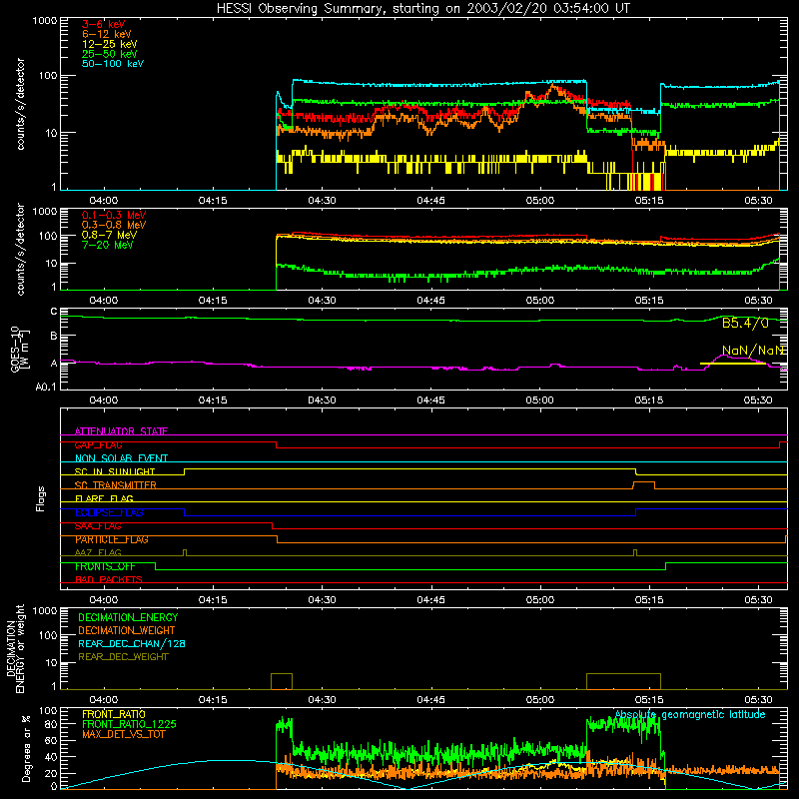
Task: Click the 0.8-7 MeV legend label
Action: pyautogui.click(x=109, y=235)
